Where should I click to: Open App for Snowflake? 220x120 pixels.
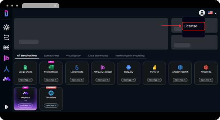pyautogui.click(x=51, y=106)
